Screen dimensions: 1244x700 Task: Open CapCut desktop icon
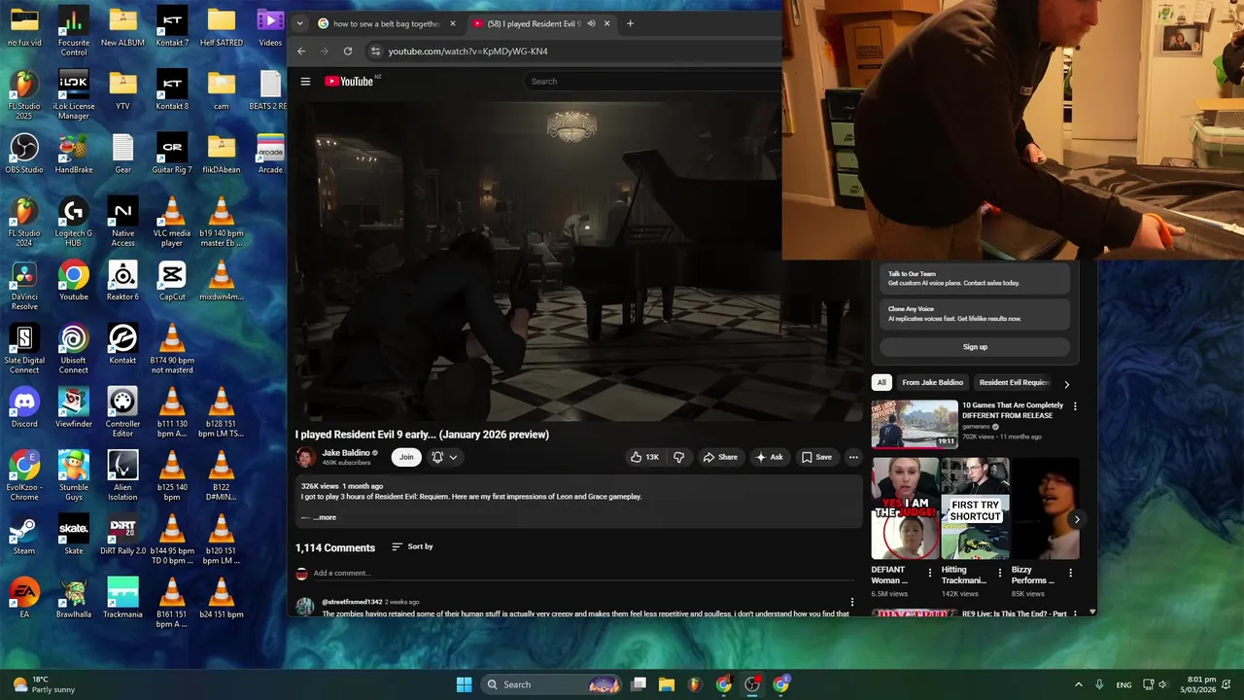tap(172, 280)
